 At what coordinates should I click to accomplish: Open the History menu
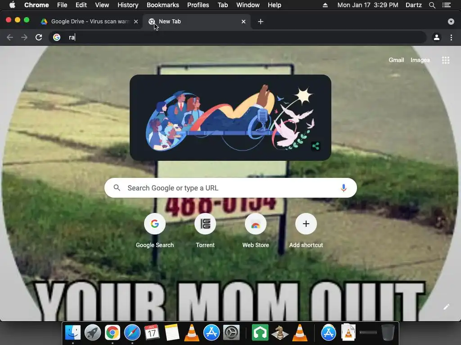point(128,5)
